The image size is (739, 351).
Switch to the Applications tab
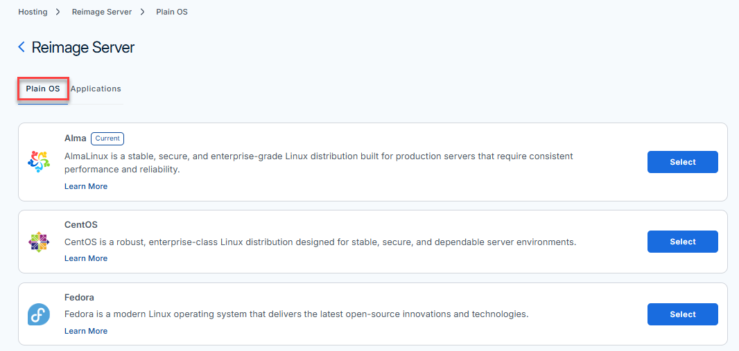96,89
